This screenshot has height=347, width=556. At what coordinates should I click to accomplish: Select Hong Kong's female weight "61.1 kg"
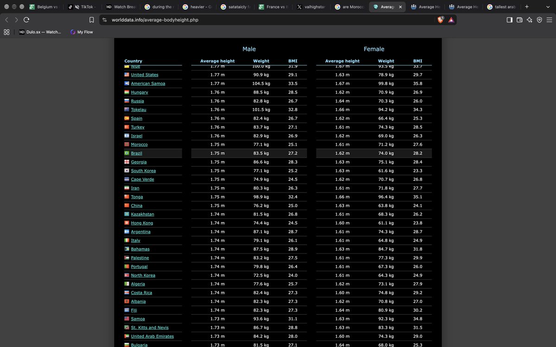[386, 223]
